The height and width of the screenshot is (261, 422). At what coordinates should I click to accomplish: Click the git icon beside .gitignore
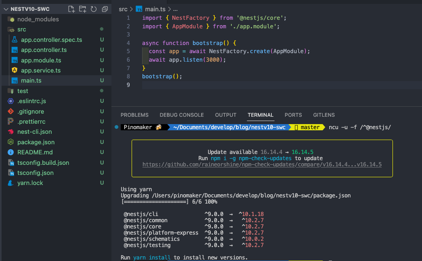pyautogui.click(x=11, y=111)
